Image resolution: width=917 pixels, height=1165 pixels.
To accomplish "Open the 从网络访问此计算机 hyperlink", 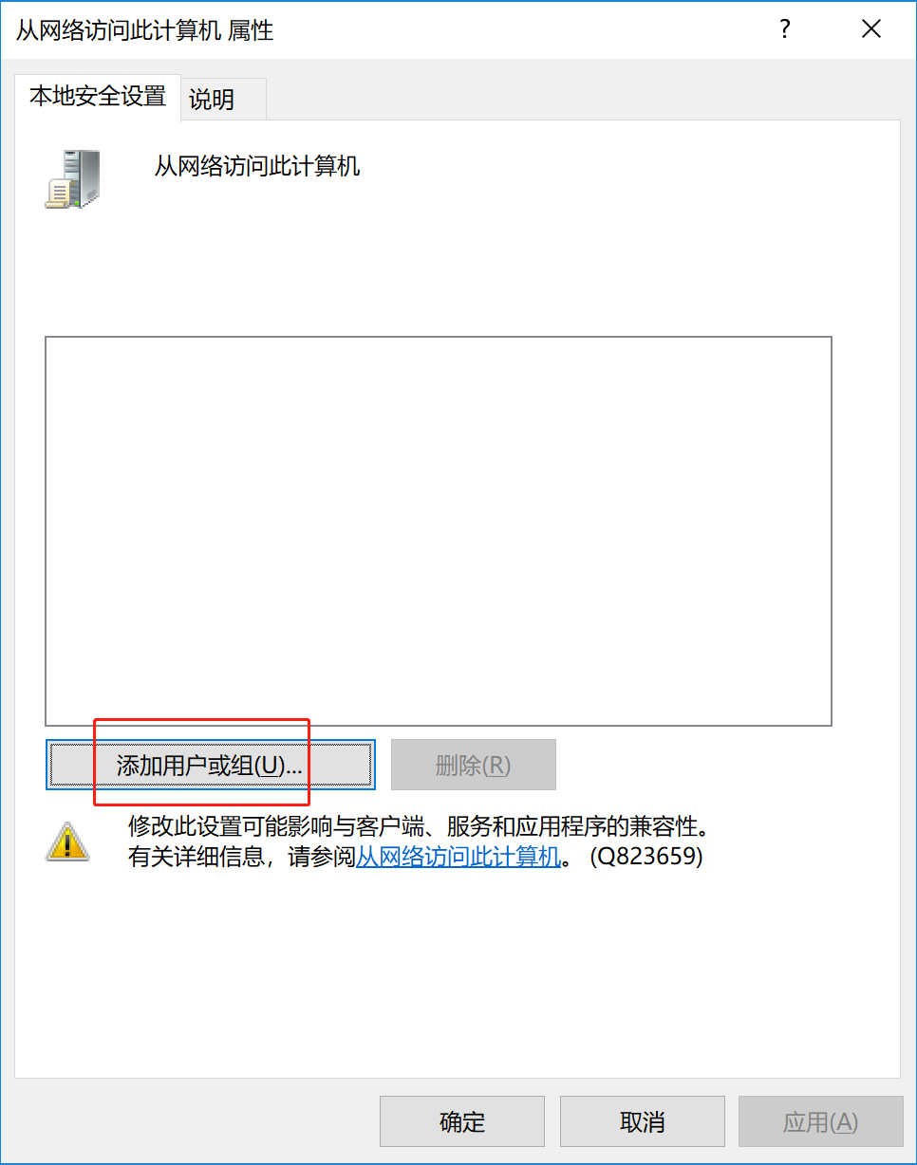I will coord(458,858).
